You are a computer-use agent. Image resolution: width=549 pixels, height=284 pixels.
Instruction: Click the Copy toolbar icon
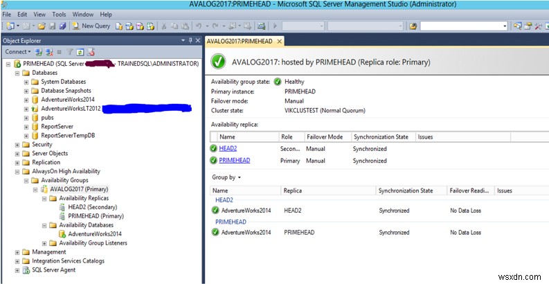coord(174,26)
